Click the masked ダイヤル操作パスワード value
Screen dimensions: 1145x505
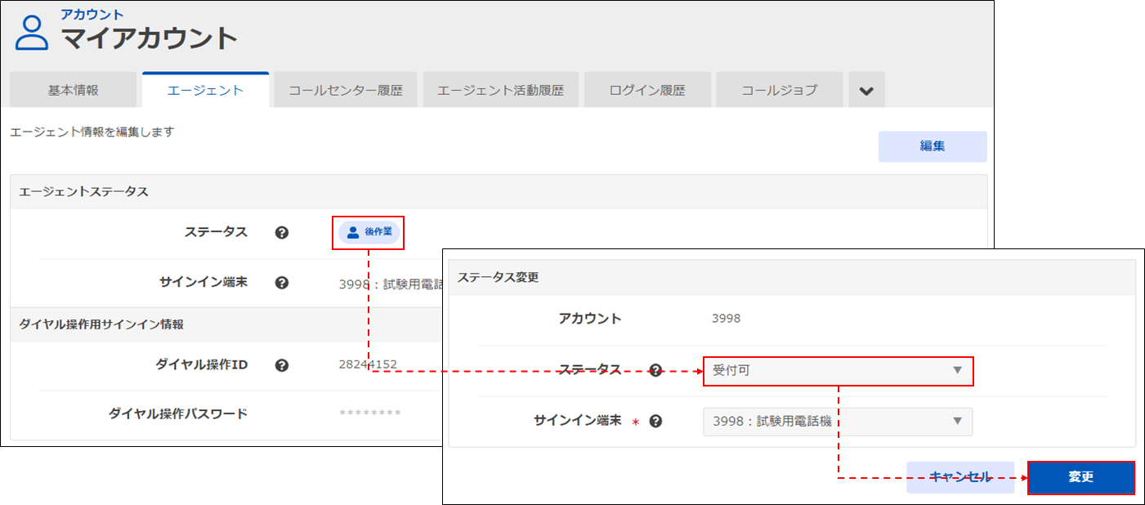[369, 414]
